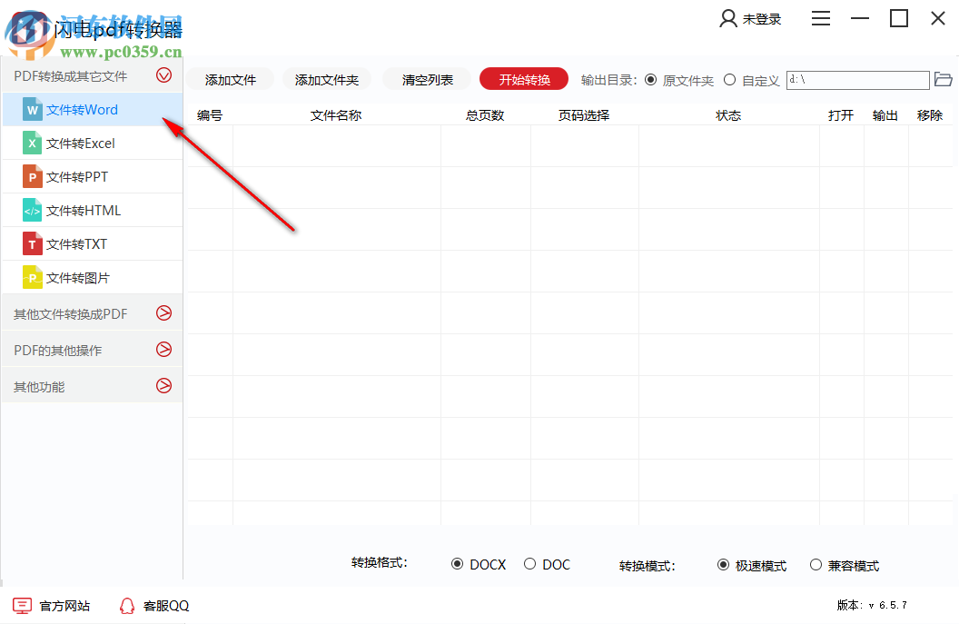Open the 文件转PPT conversion tool
Screen dimensions: 959x624
[x=32, y=176]
